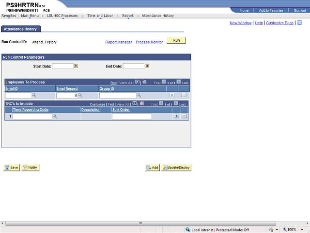This screenshot has height=233, width=310.
Task: Click the Group ID lookup magnifier
Action: click(x=139, y=96)
